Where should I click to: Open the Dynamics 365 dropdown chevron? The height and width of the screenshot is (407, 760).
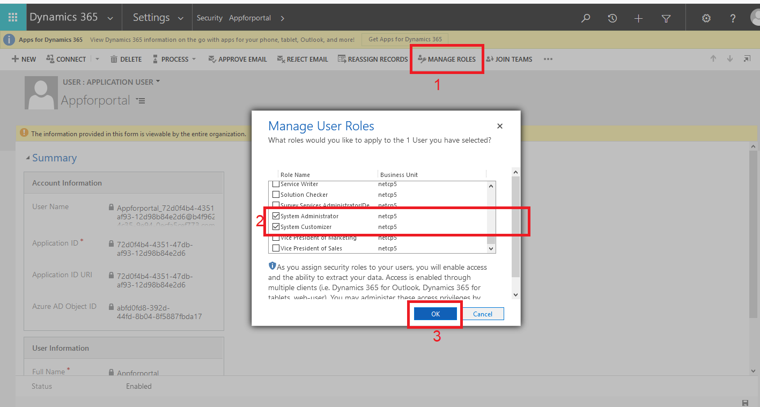[x=110, y=18]
